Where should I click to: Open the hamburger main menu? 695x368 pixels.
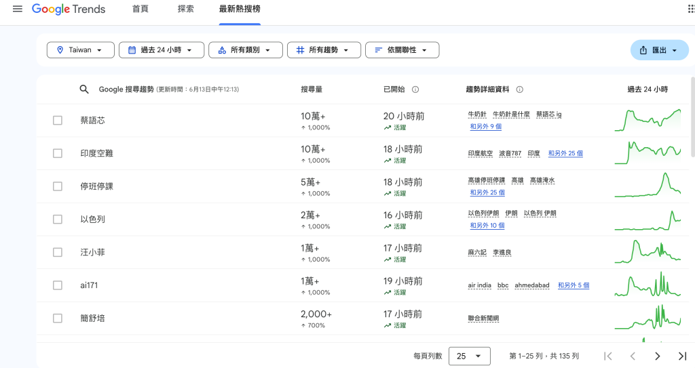tap(17, 9)
